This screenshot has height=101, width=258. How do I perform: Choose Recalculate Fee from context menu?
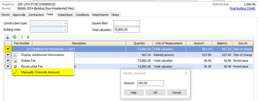pyautogui.click(x=43, y=66)
